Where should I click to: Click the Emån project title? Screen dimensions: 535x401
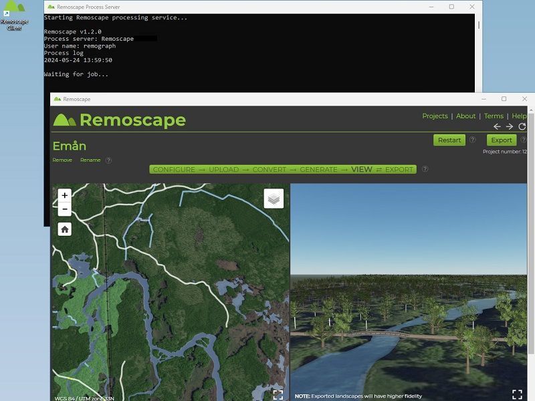[70, 146]
